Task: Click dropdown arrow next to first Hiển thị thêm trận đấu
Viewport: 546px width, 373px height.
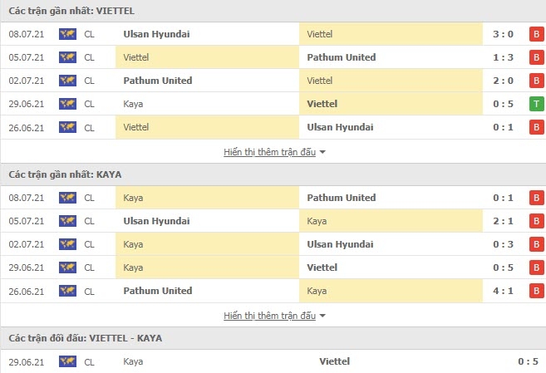Action: pyautogui.click(x=322, y=152)
